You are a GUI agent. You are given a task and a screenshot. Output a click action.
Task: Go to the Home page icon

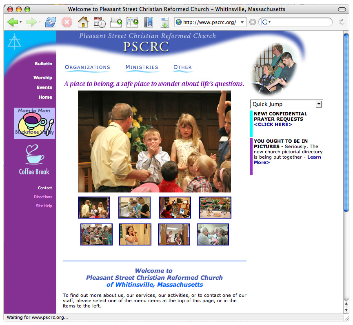[x=83, y=22]
